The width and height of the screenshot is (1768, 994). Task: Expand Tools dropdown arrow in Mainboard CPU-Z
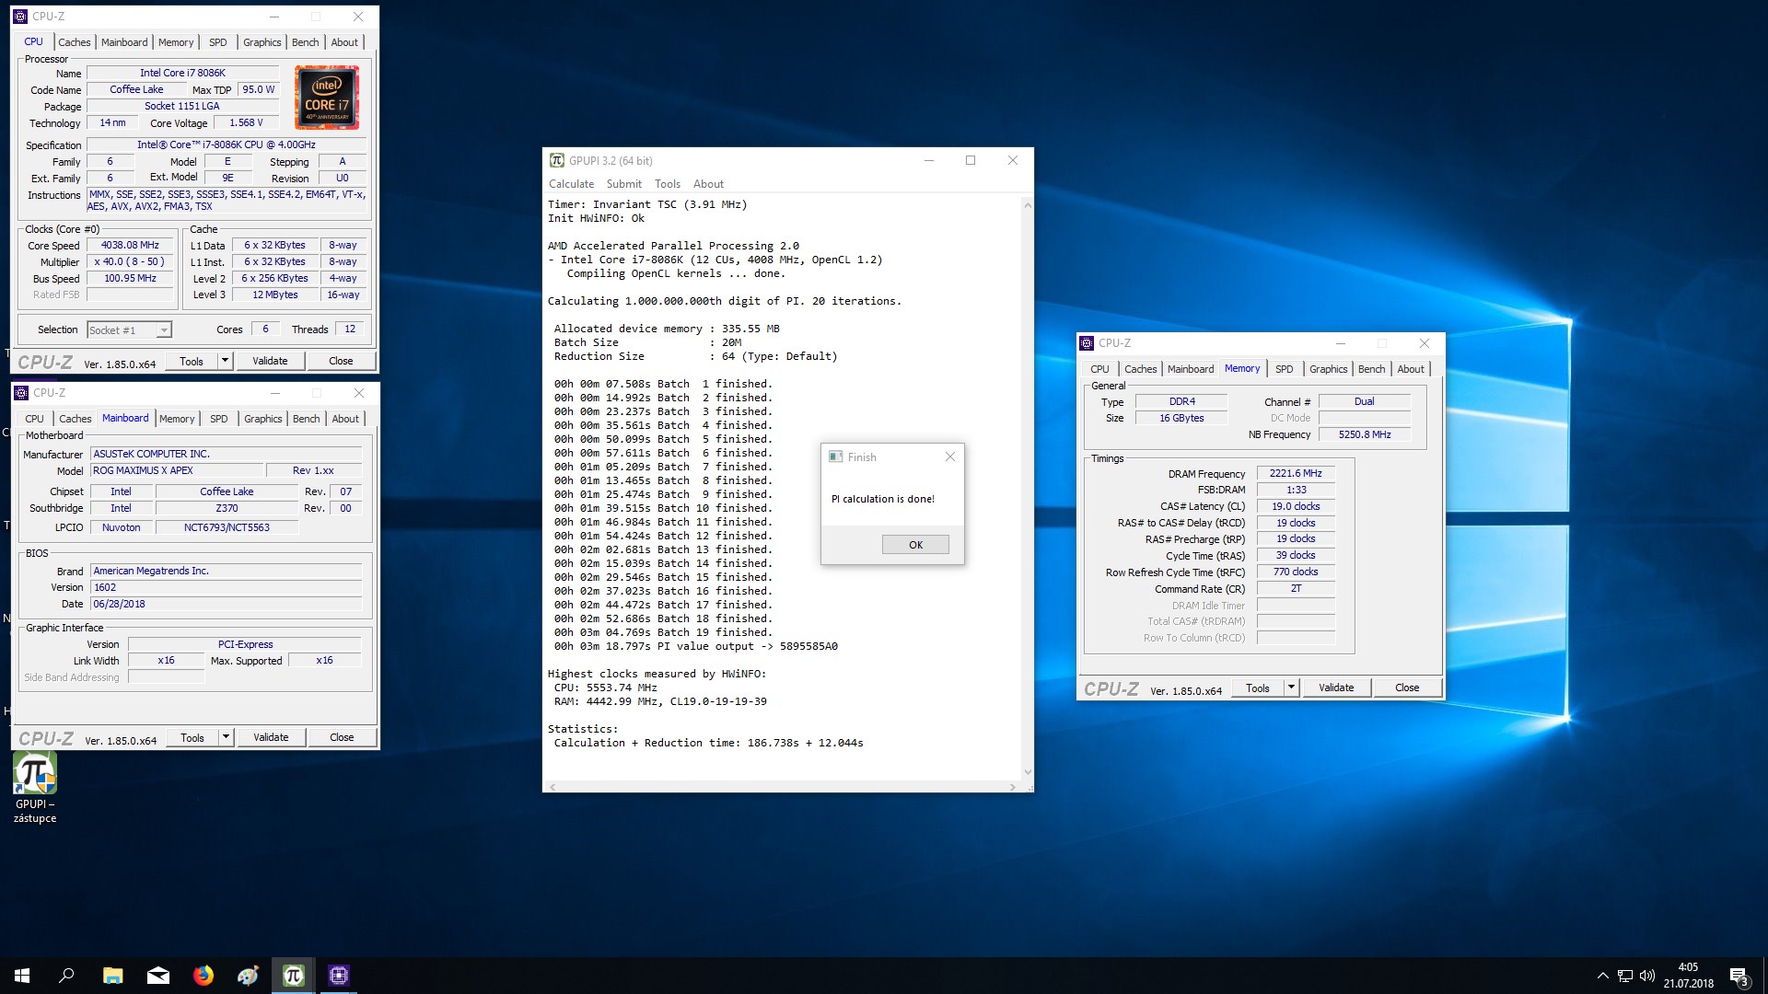[x=226, y=737]
